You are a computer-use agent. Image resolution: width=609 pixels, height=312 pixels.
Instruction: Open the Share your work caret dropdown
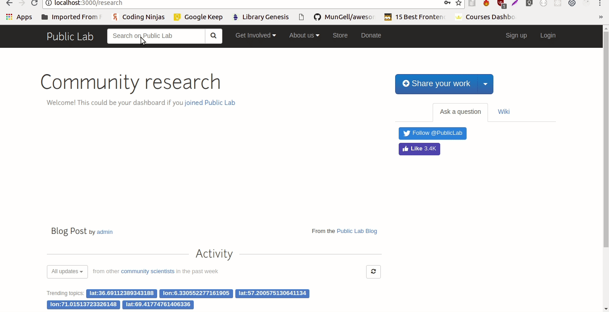pyautogui.click(x=485, y=84)
